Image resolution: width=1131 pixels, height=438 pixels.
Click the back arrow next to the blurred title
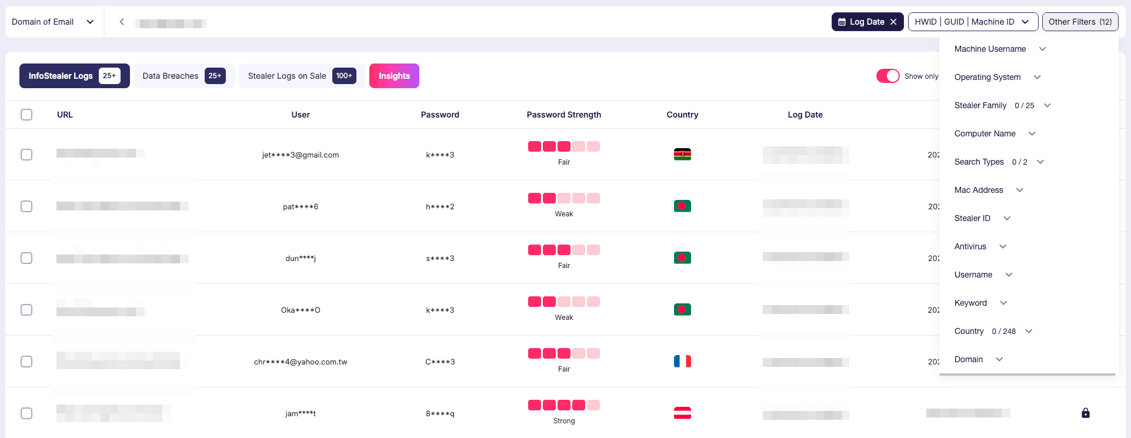[122, 22]
